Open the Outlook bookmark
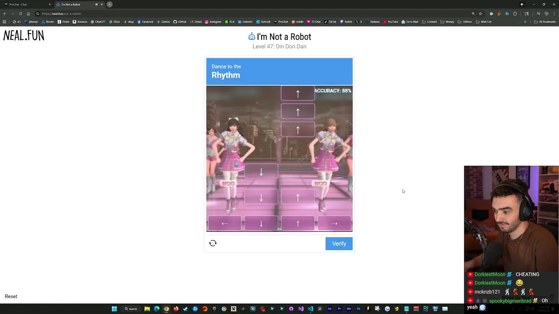This screenshot has height=314, width=559. point(263,22)
